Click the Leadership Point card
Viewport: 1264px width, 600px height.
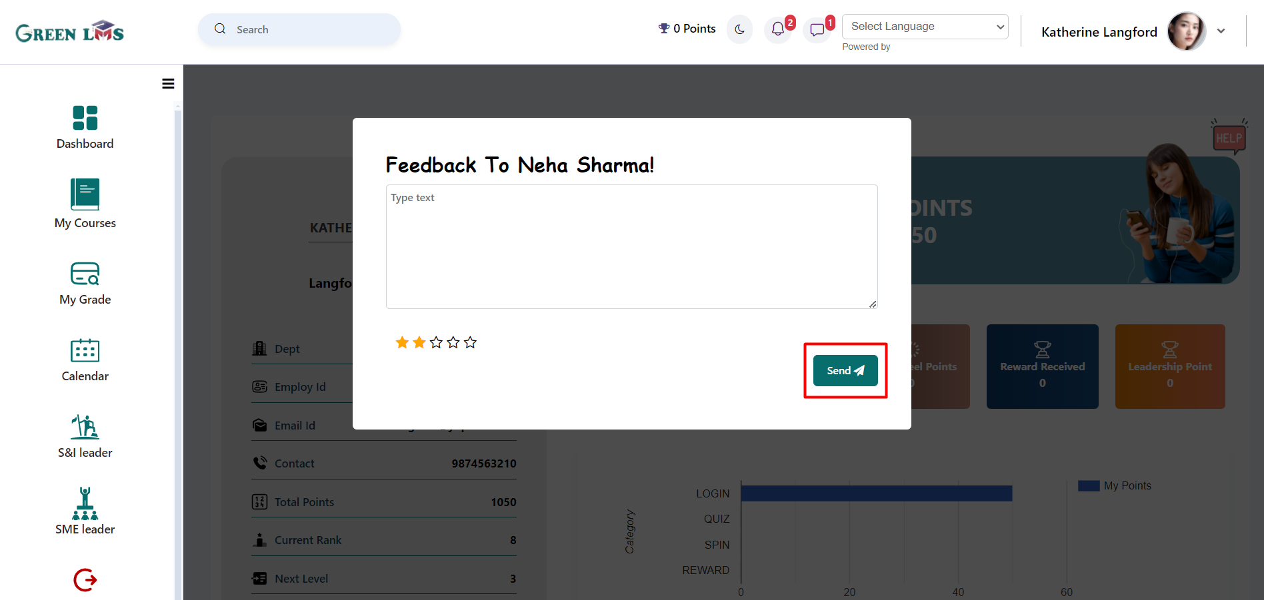pos(1170,366)
